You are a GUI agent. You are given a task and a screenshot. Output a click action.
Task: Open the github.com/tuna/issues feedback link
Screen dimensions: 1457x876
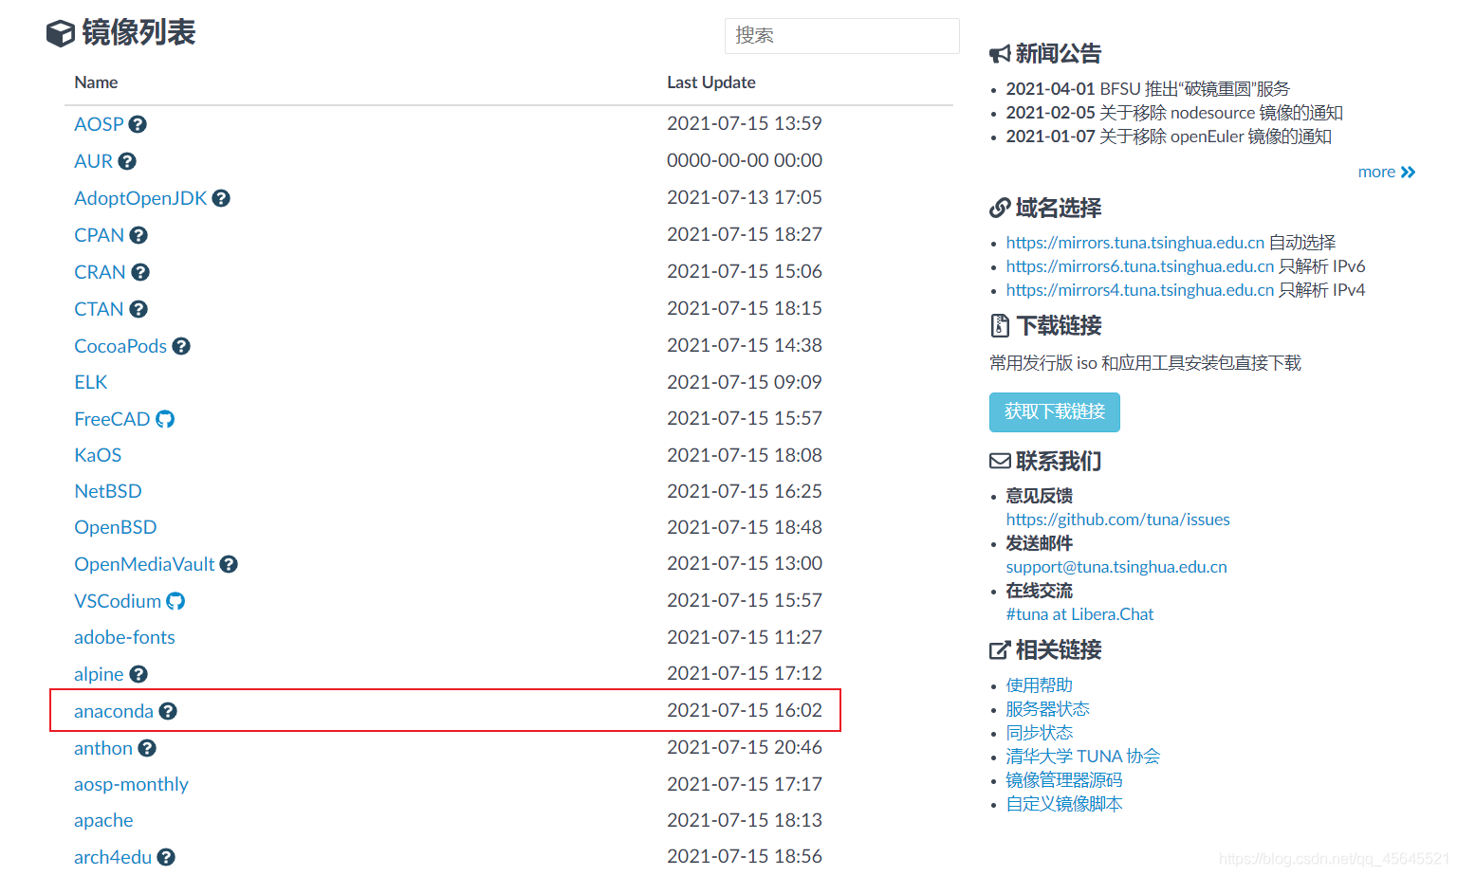[1118, 520]
